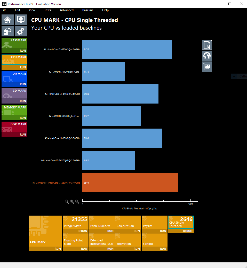
Task: Select the DISK MARK tile
Action: 14,127
